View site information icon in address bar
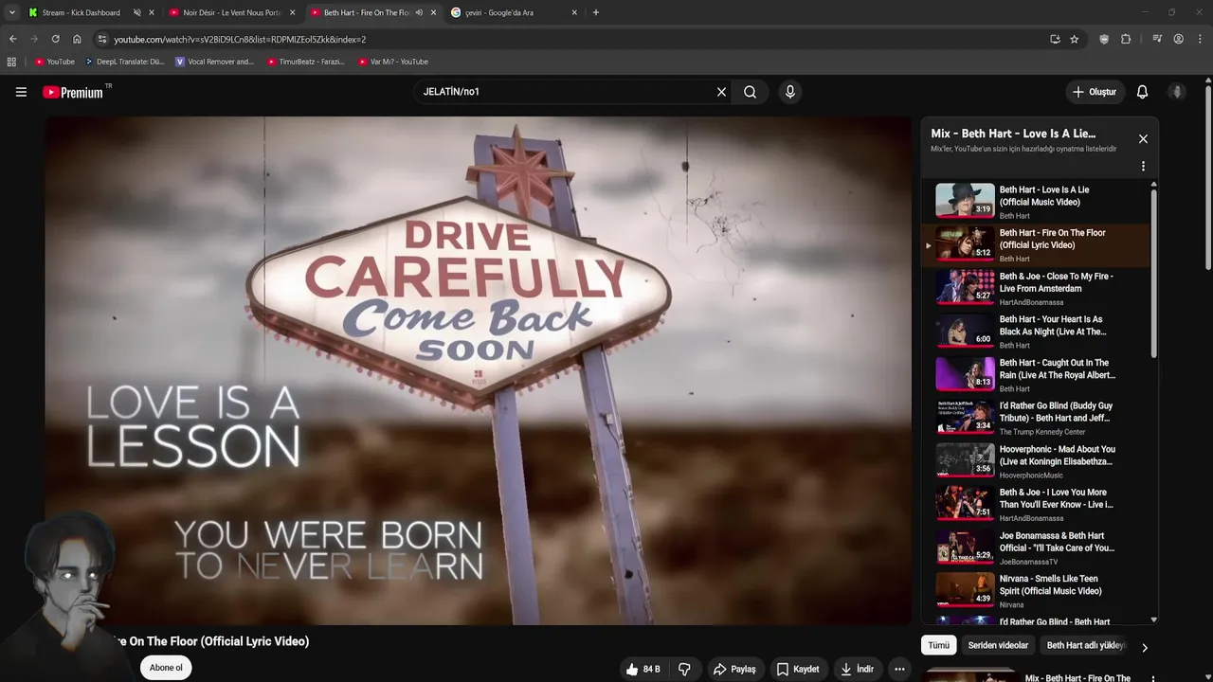Screen dimensions: 1213x682 102,39
